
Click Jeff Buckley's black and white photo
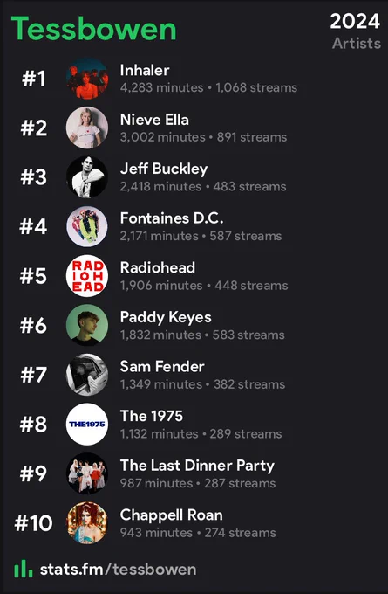click(87, 177)
